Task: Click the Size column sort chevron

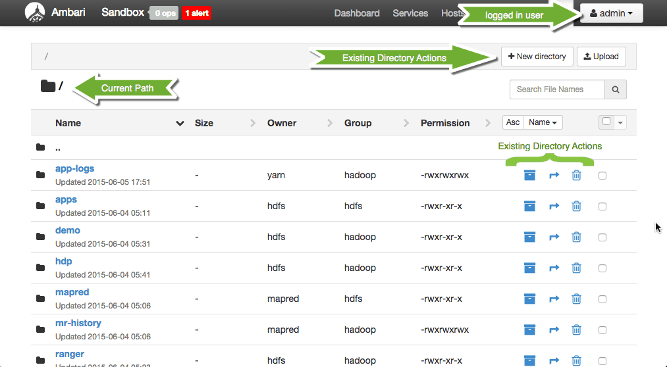Action: tap(253, 123)
